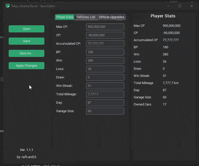Viewport: 199px width, 166px height.
Task: Select the Draw input field
Action: tap(105, 77)
